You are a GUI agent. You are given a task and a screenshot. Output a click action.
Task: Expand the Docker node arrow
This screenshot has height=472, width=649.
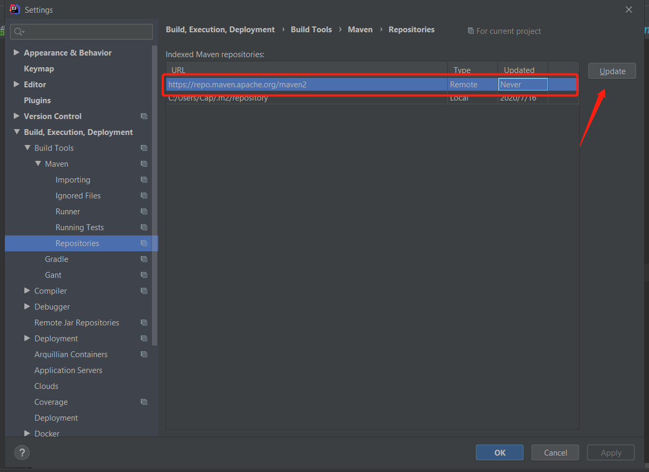28,433
